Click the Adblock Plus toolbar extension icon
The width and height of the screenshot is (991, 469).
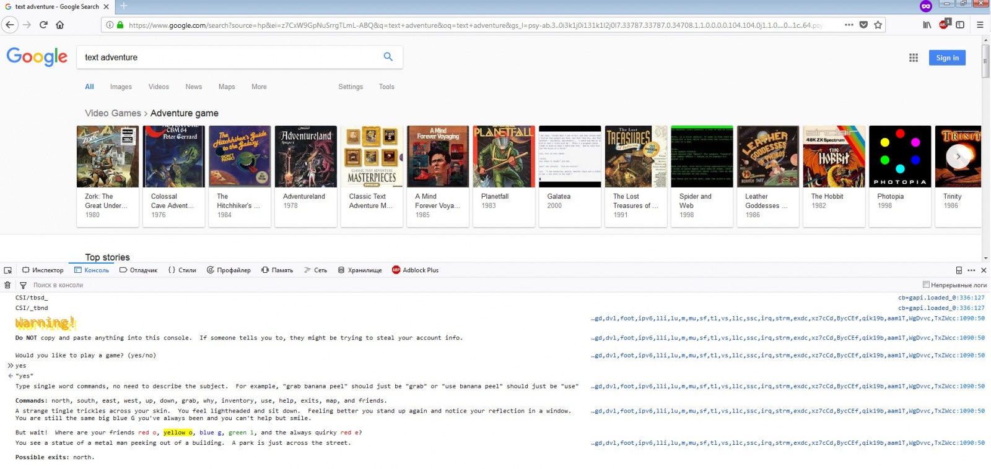(x=944, y=25)
